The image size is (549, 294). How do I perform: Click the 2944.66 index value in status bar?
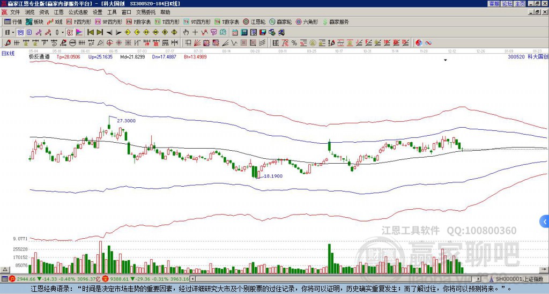coord(26,279)
